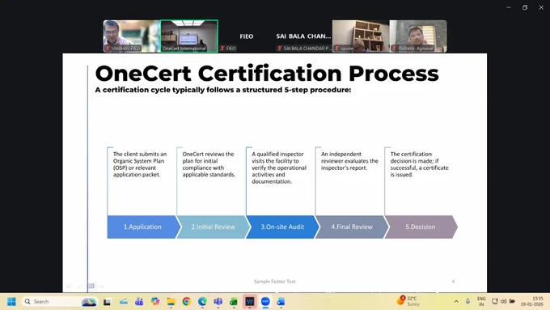Open the clock showing 15:35 19-01-2026
This screenshot has width=550, height=310.
point(532,301)
